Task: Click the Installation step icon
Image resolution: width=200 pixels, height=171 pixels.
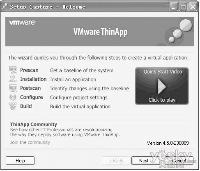Action: pos(13,78)
